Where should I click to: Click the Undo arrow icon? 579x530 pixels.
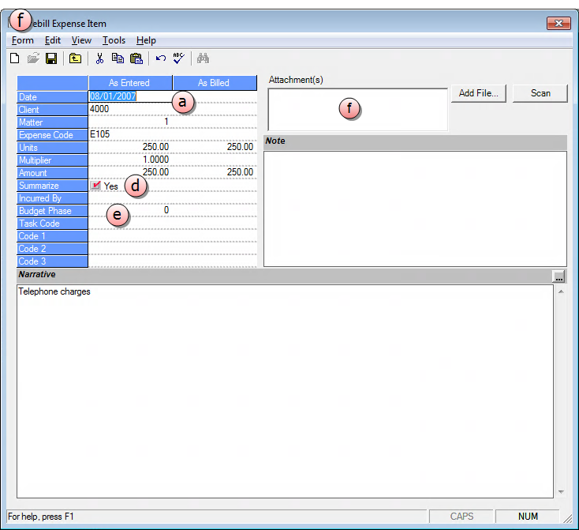tap(160, 58)
